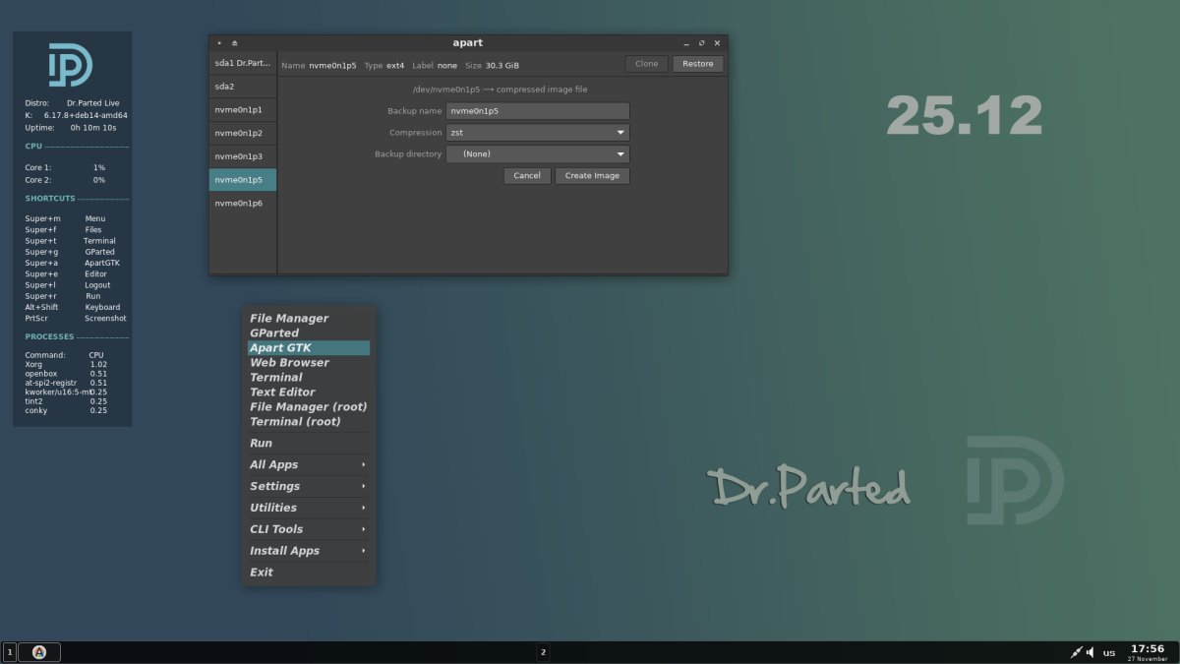Close the apart window
This screenshot has width=1180, height=664.
[x=717, y=43]
